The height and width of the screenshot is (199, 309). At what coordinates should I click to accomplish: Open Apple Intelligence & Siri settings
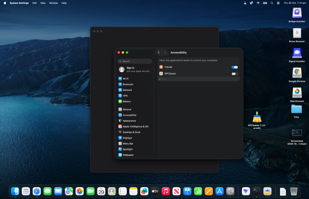[133, 127]
